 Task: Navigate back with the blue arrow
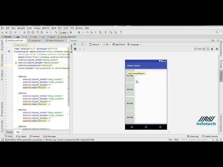47,32
